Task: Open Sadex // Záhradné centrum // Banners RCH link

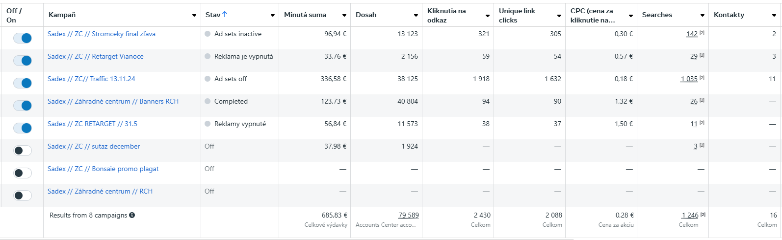Action: click(113, 102)
